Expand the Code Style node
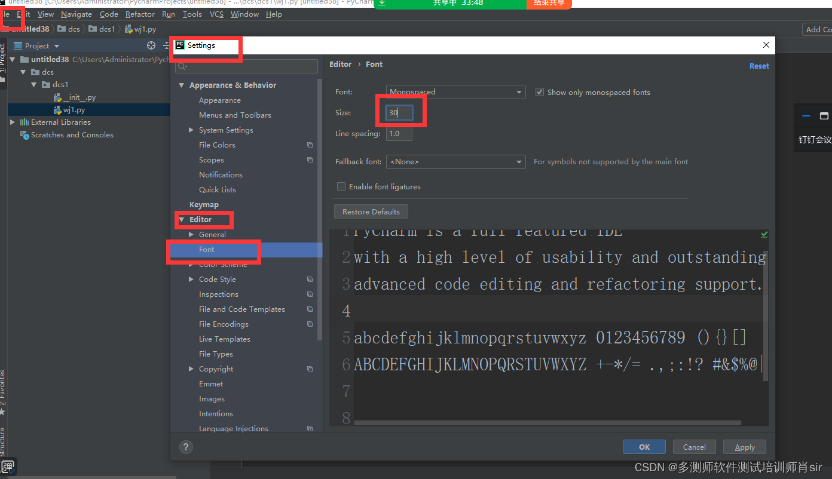 [191, 279]
